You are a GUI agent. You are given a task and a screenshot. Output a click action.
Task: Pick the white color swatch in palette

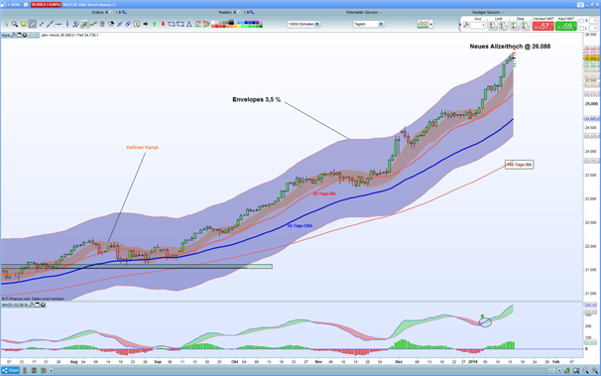pyautogui.click(x=213, y=22)
